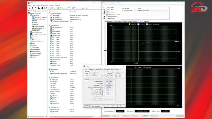Select the Портативный ПК tree item
212x119 pixels.
38,28
